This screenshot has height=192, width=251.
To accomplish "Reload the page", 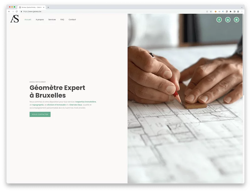I will click(x=17, y=12).
